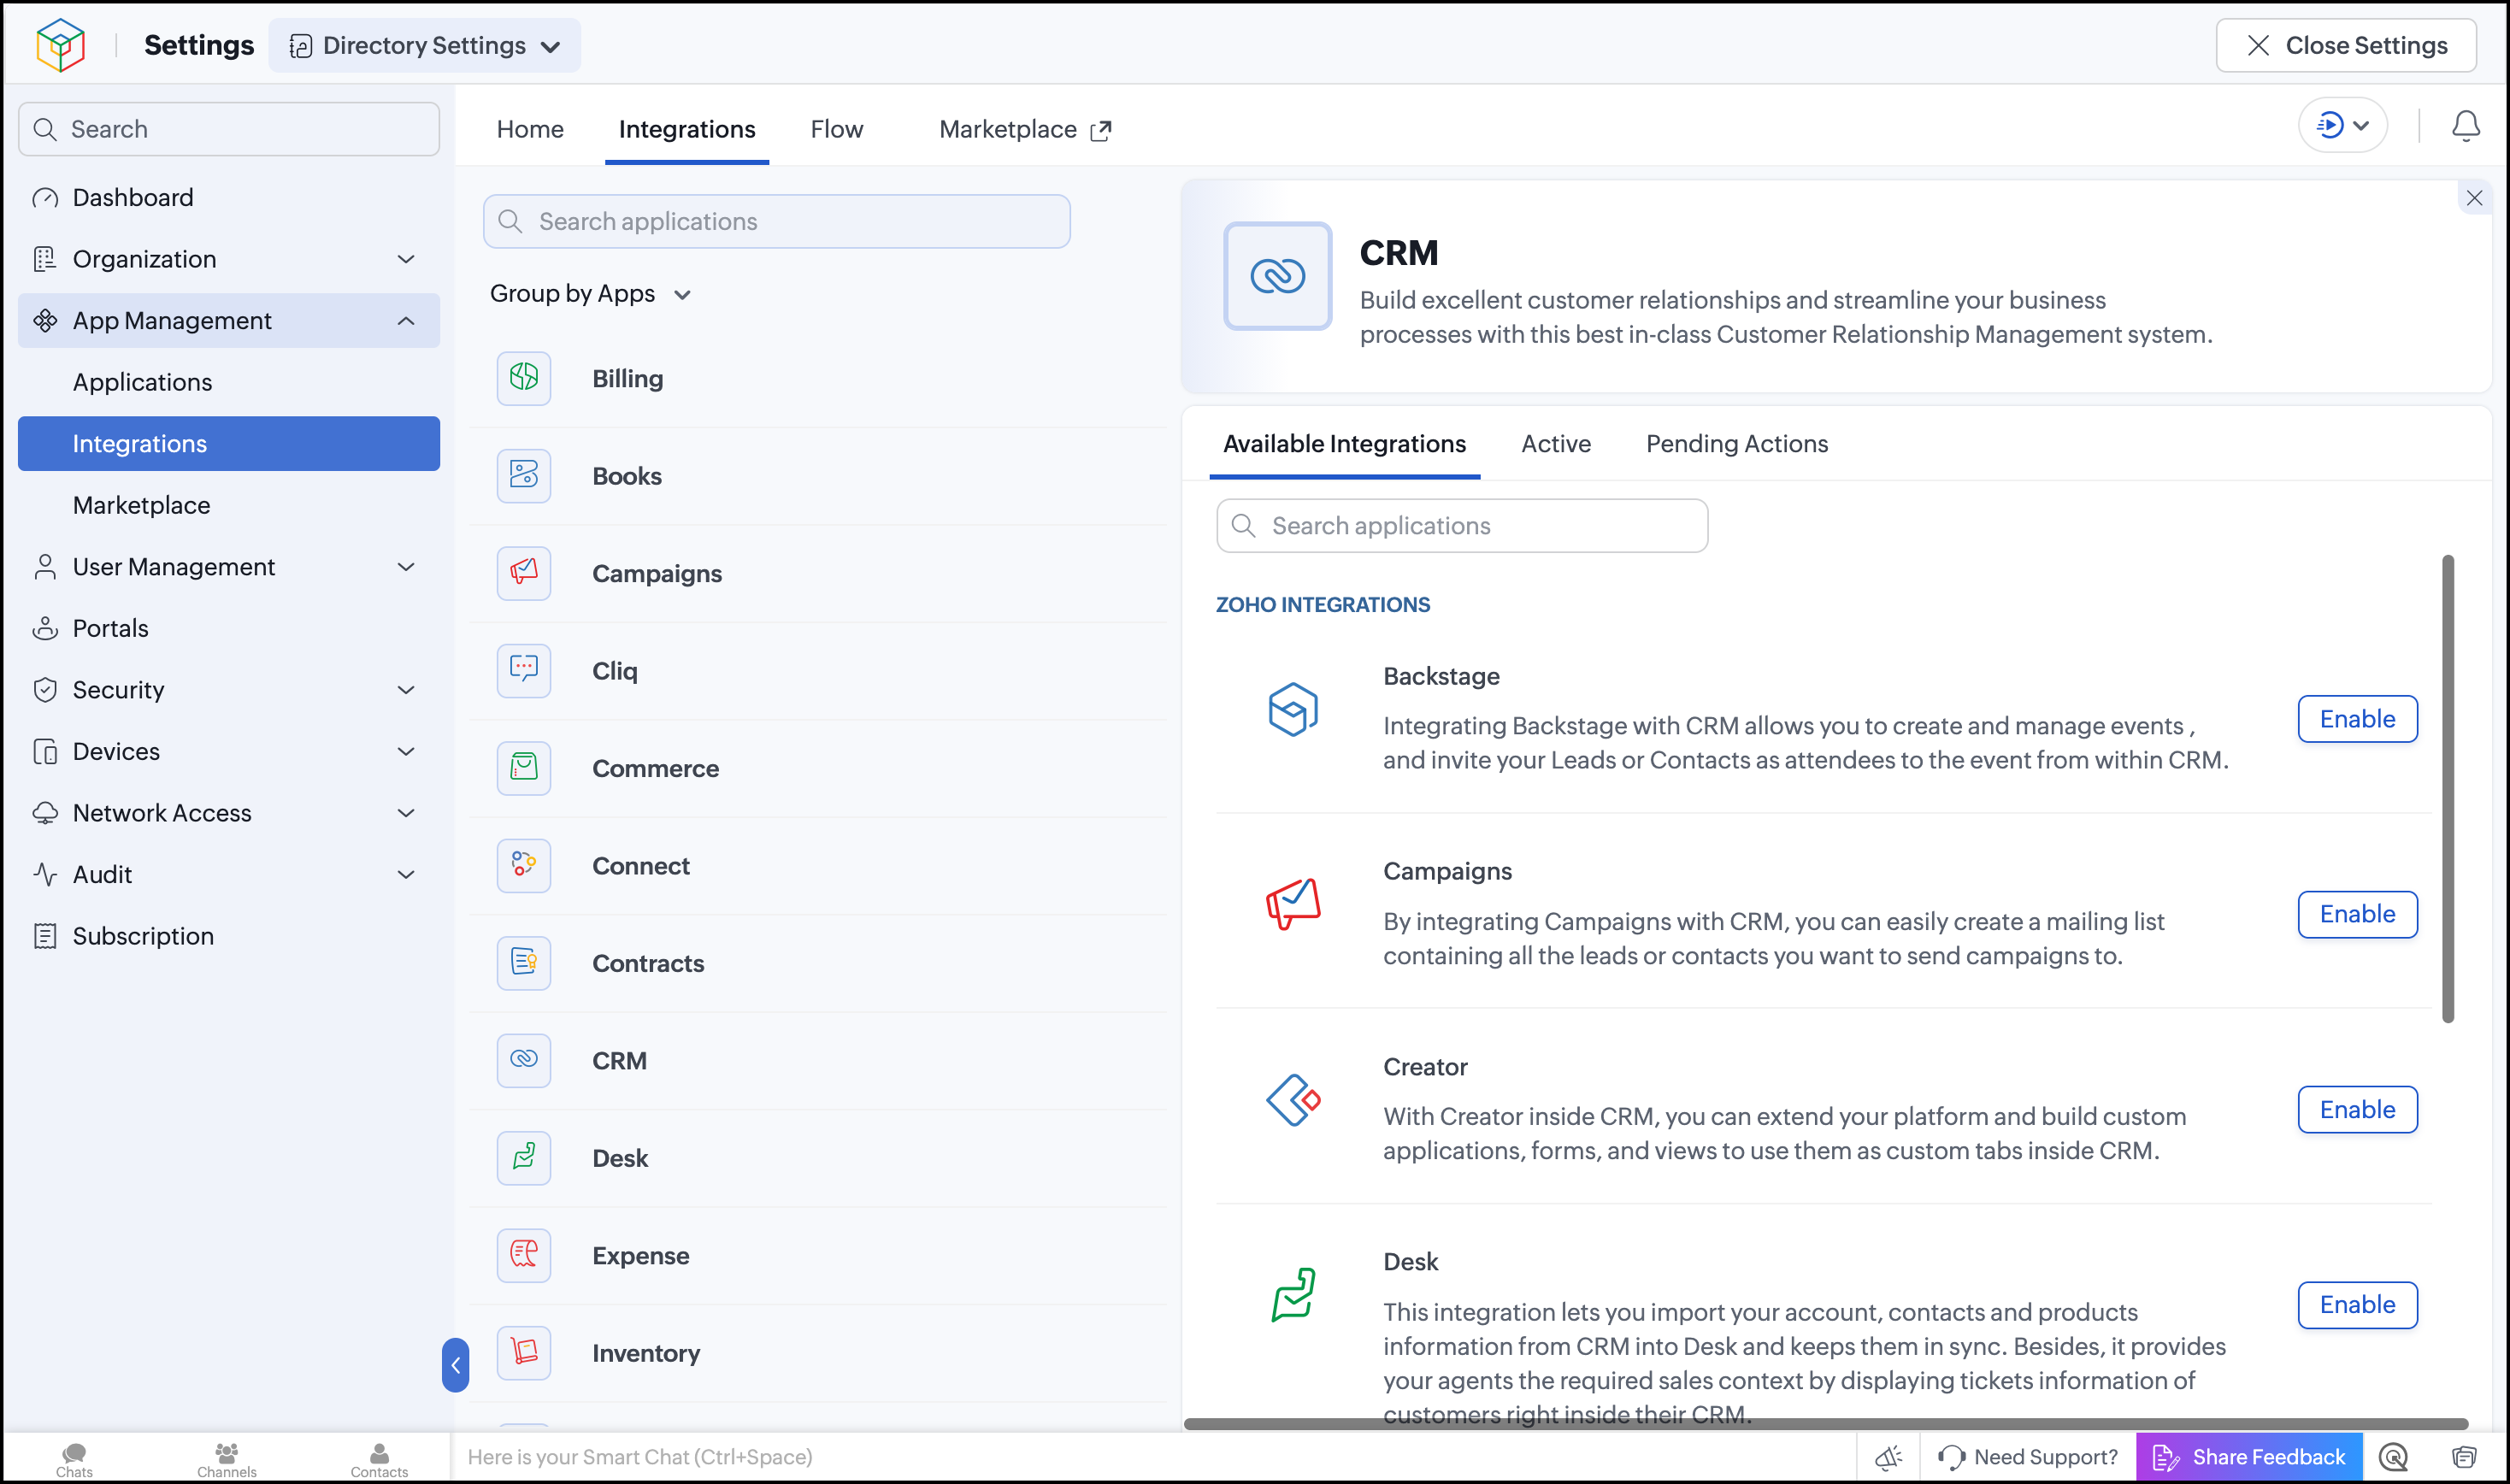Go to the Home tab

pos(530,129)
